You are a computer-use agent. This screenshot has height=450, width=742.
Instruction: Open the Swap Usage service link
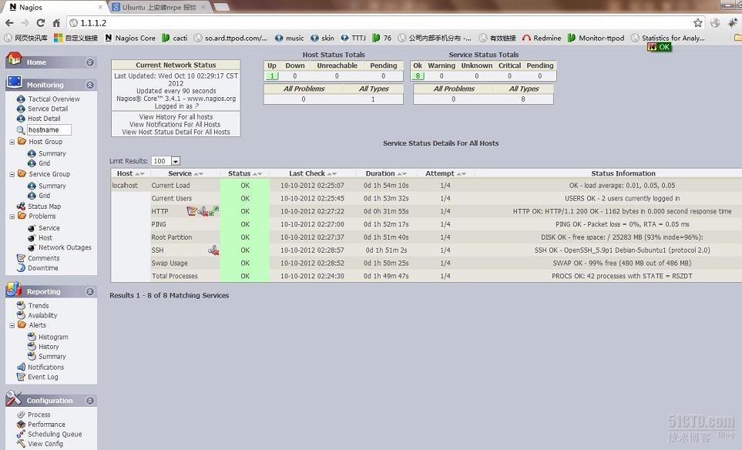(170, 263)
